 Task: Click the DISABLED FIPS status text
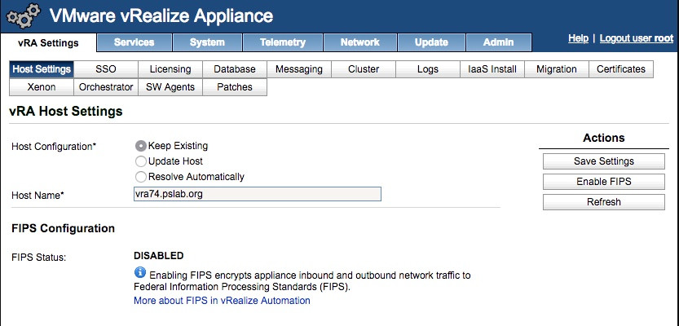[x=158, y=256]
